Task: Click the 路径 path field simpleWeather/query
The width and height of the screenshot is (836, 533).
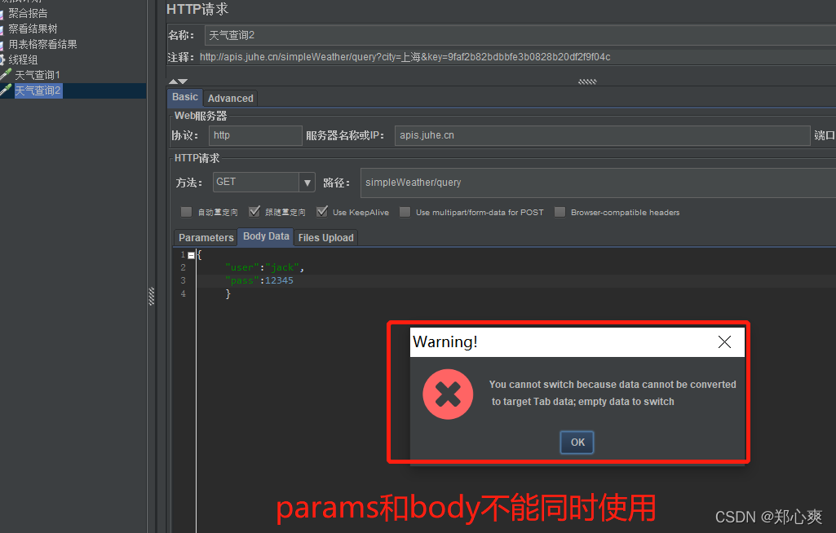Action: click(598, 183)
